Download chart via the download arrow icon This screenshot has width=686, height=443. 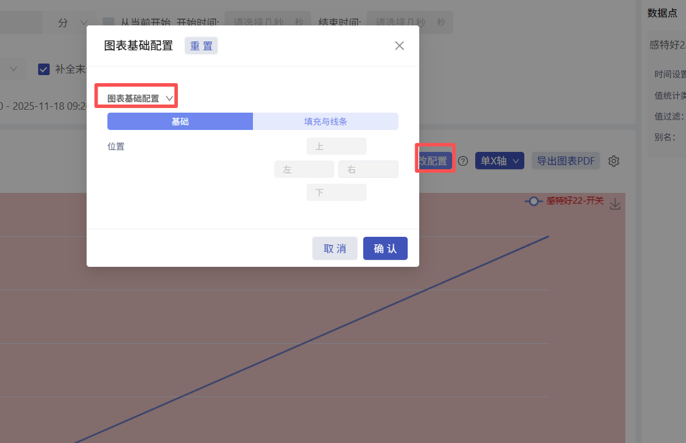pos(615,204)
